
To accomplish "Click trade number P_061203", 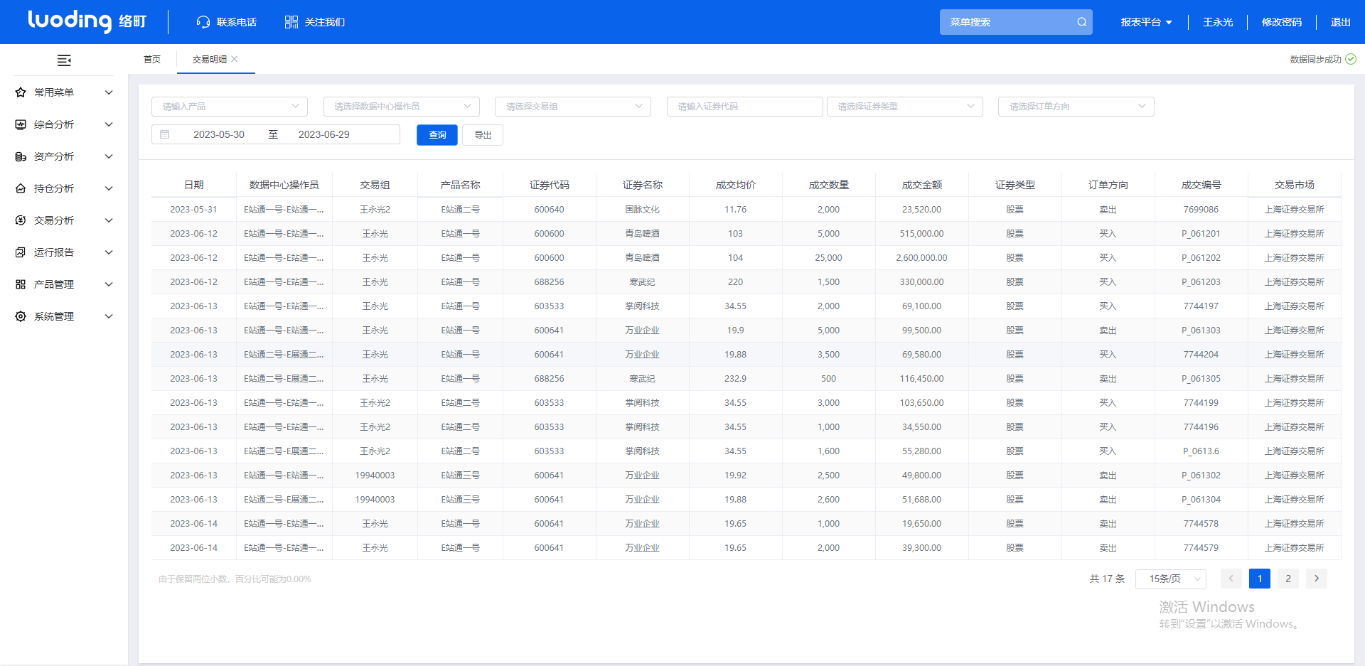I will (1201, 282).
